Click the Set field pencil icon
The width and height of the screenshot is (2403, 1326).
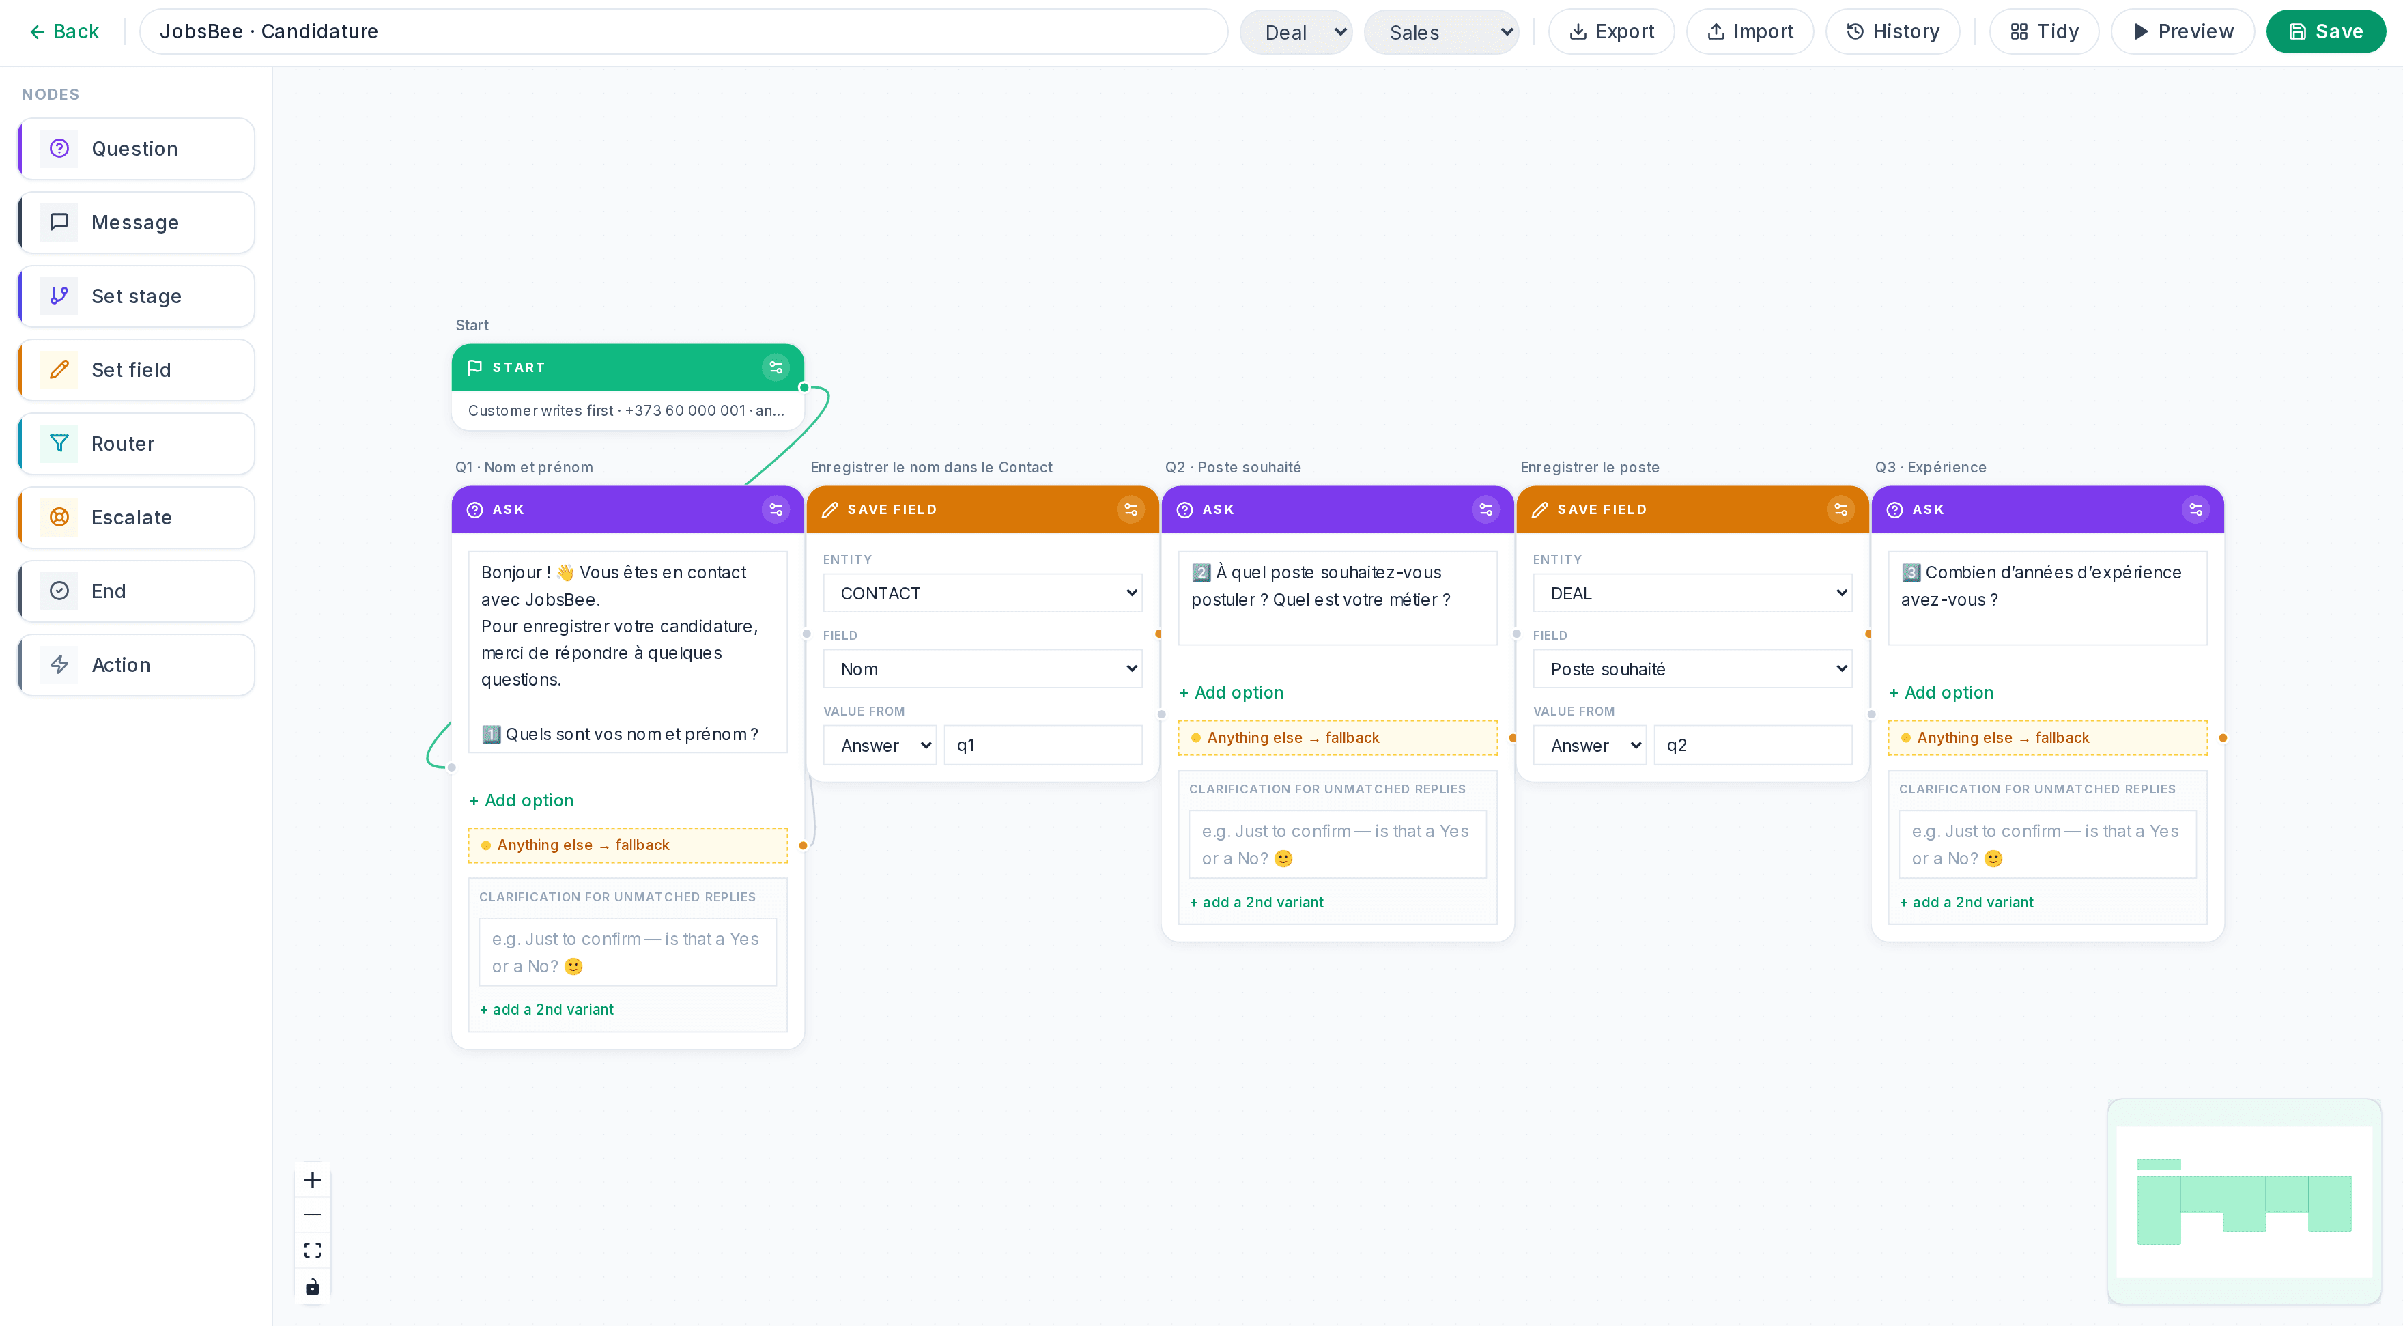[59, 369]
